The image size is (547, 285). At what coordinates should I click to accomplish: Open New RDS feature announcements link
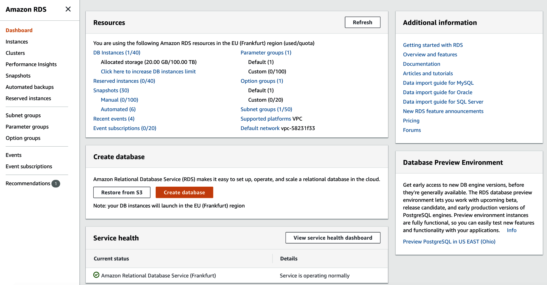443,111
